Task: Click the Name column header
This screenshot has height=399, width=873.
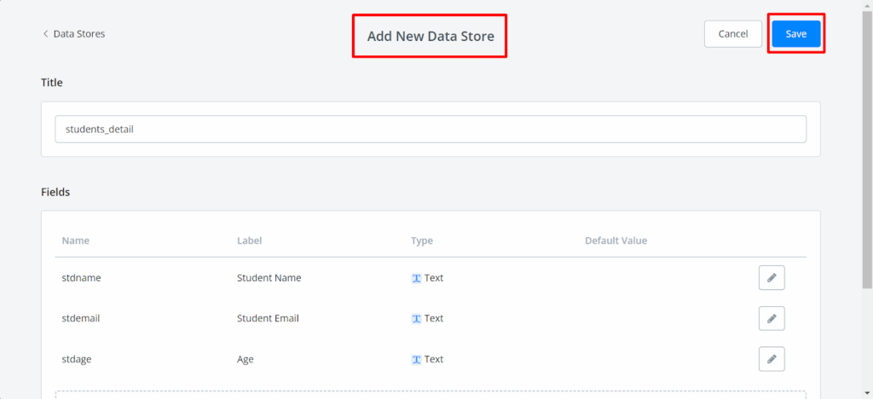Action: point(76,240)
